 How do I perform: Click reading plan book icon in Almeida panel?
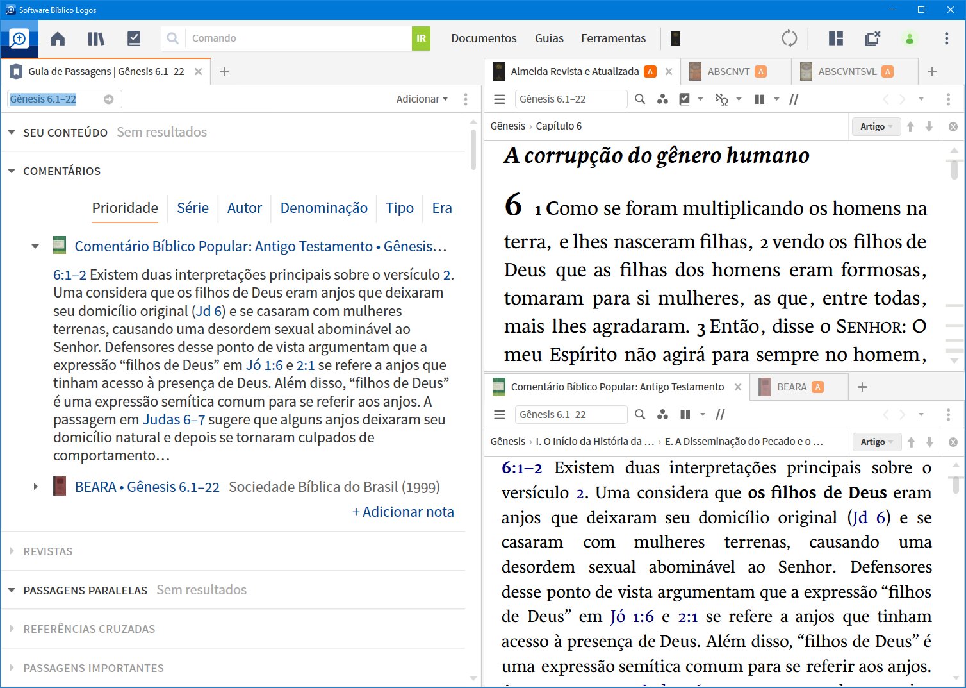coord(685,99)
